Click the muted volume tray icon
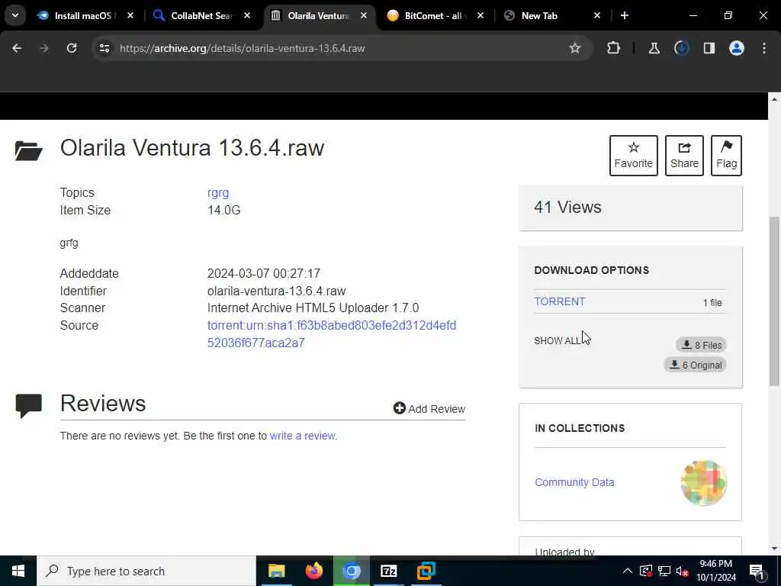The image size is (781, 586). [x=683, y=571]
